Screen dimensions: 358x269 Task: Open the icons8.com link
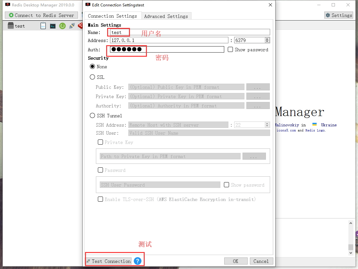click(286, 130)
